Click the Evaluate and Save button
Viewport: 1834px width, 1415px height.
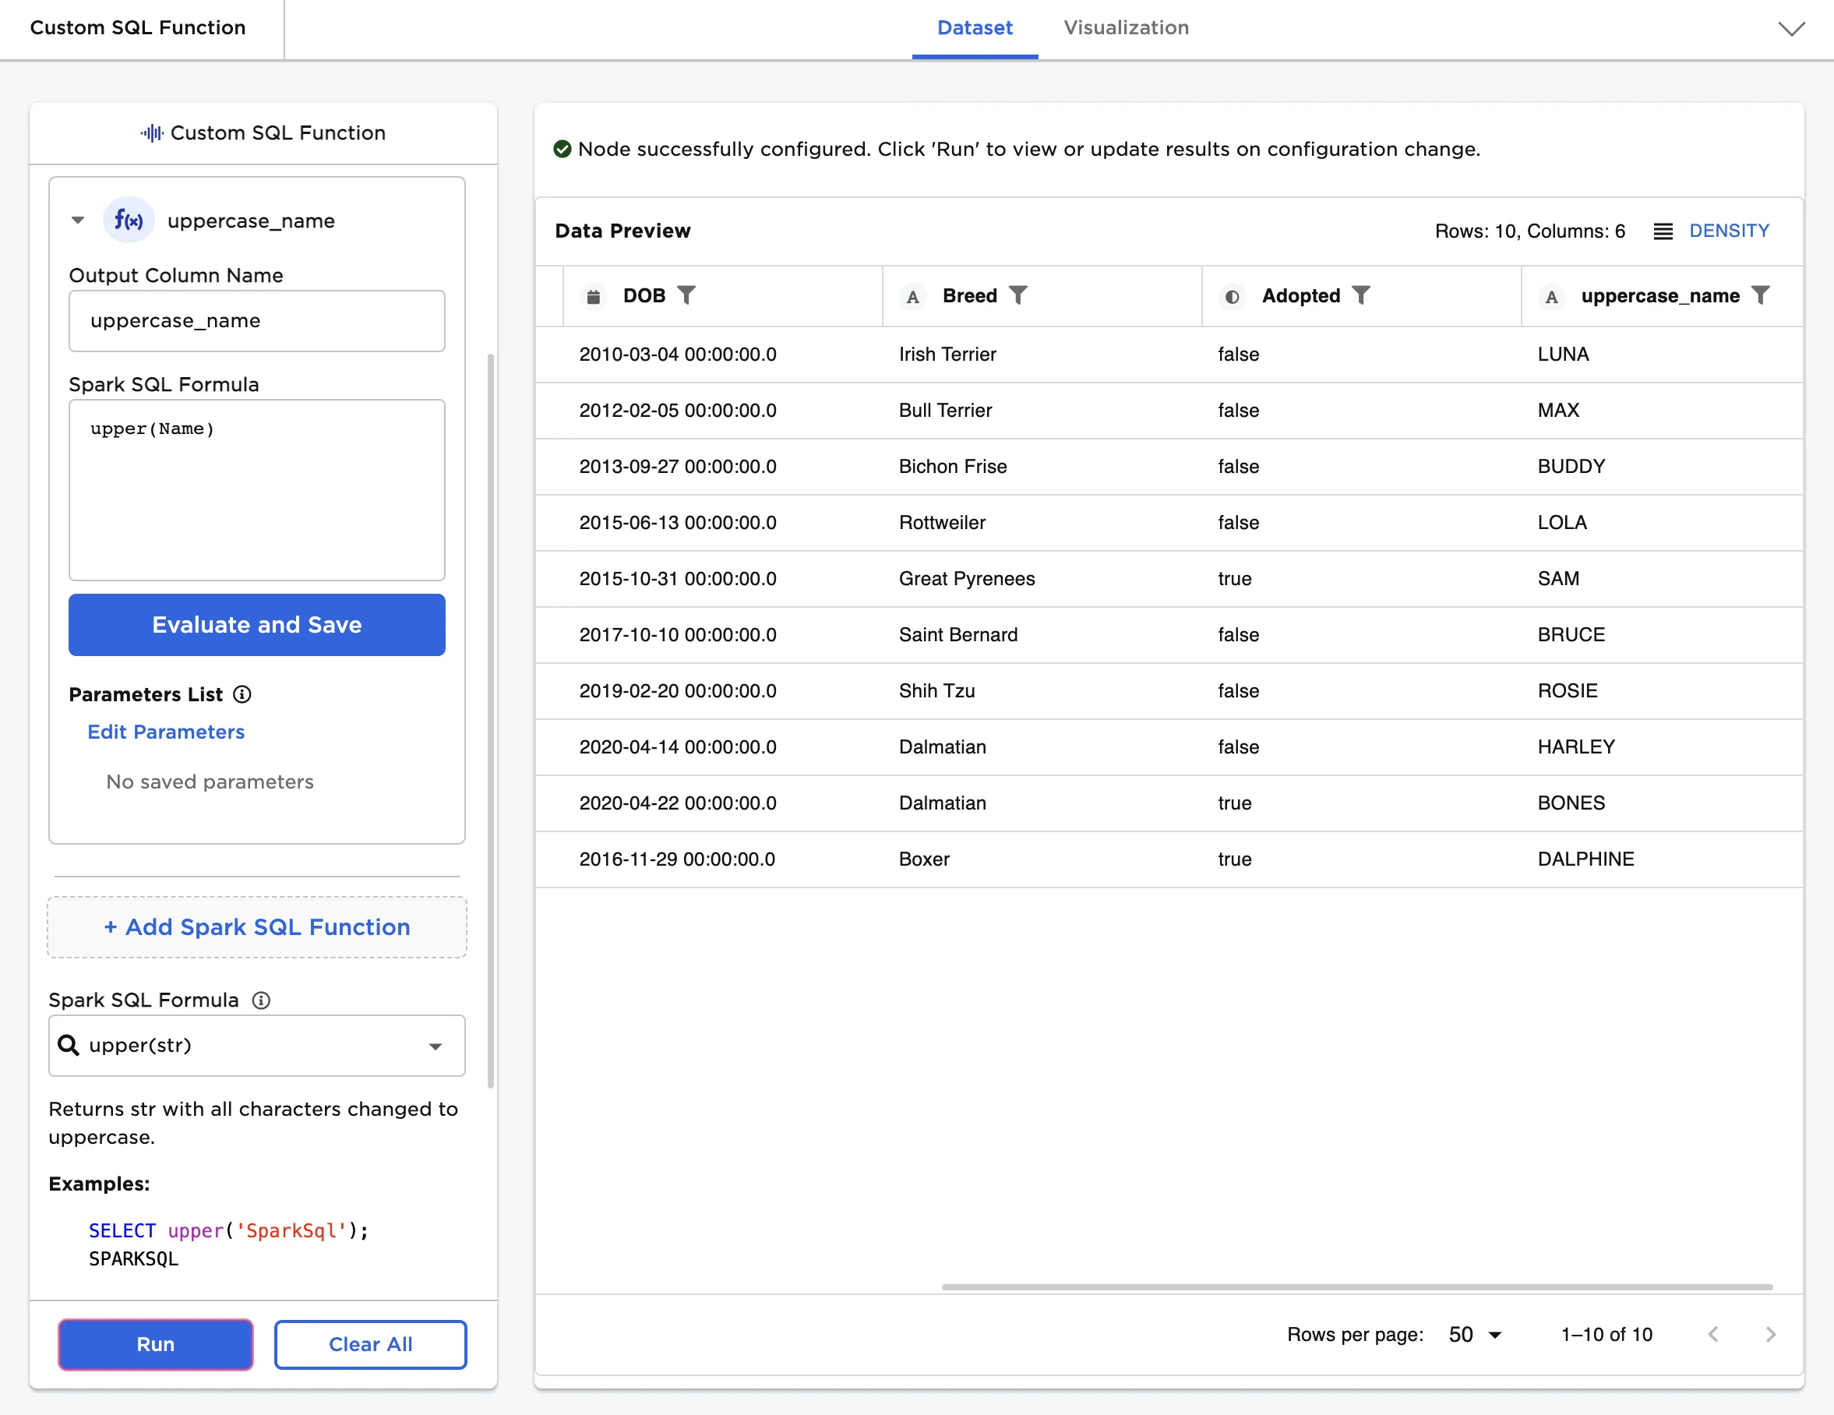[x=257, y=625]
